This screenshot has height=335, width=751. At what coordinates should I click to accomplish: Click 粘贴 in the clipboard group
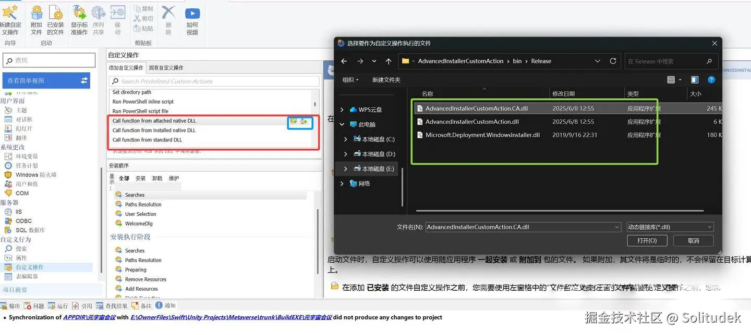click(143, 28)
